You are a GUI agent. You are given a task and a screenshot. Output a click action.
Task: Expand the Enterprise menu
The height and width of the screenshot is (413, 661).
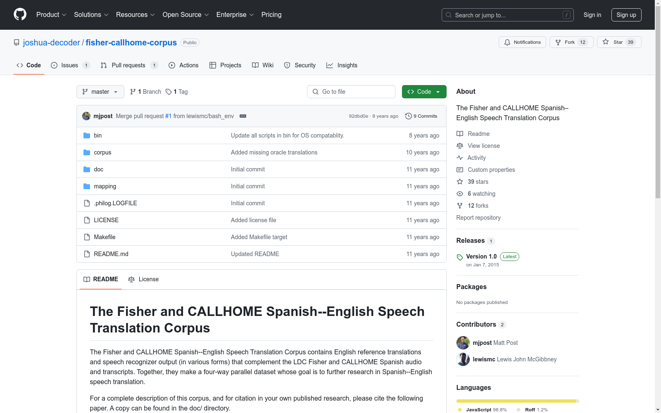[x=235, y=15]
